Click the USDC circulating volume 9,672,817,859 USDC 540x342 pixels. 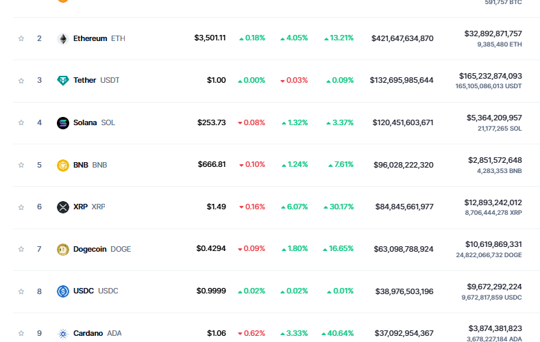tap(491, 298)
